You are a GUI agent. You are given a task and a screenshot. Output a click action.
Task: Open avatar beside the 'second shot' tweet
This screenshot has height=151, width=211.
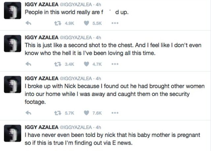(12, 44)
